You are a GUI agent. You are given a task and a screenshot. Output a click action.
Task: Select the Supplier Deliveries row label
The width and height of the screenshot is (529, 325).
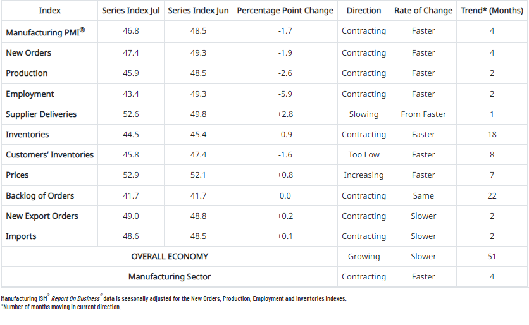(41, 114)
